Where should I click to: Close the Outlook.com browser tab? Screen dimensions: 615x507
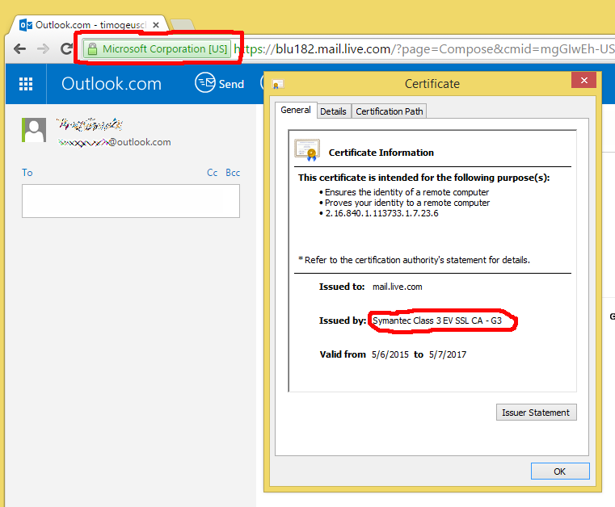[156, 25]
